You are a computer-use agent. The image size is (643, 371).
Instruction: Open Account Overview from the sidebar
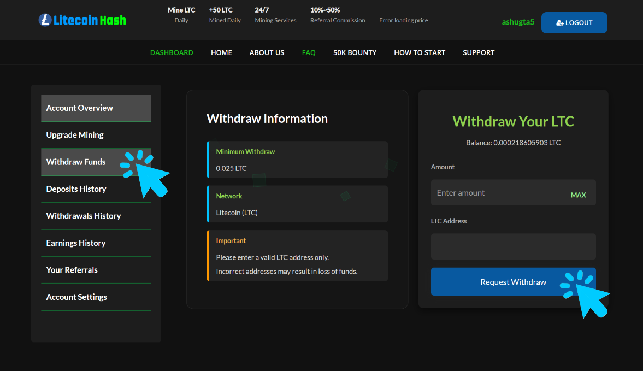(x=79, y=108)
